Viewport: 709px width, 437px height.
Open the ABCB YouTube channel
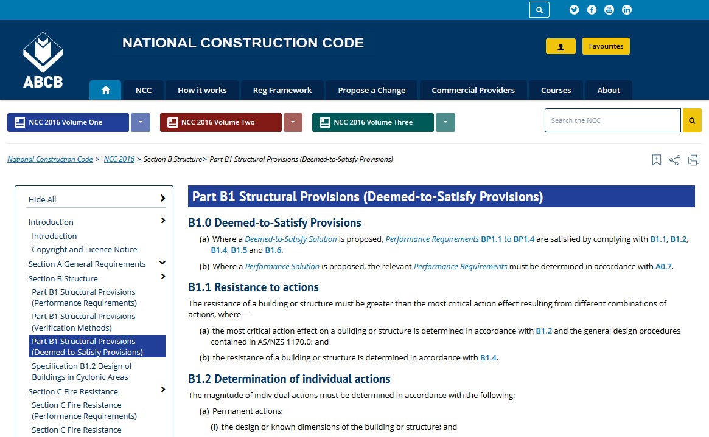[x=609, y=10]
